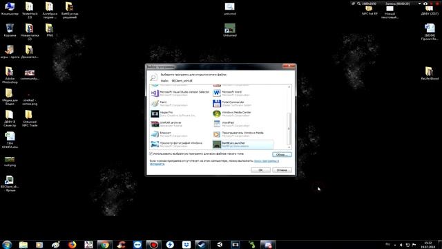This screenshot has height=249, width=442.
Task: Select Просмотр фотографий Windows program
Action: click(x=180, y=145)
